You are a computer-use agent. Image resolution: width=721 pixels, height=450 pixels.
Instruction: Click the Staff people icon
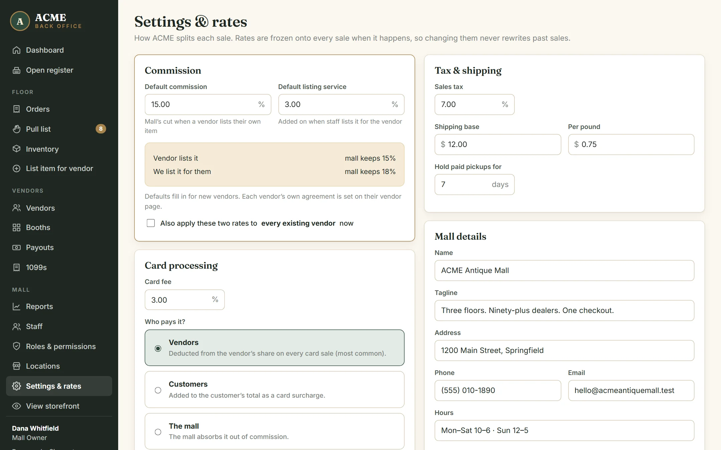16,326
